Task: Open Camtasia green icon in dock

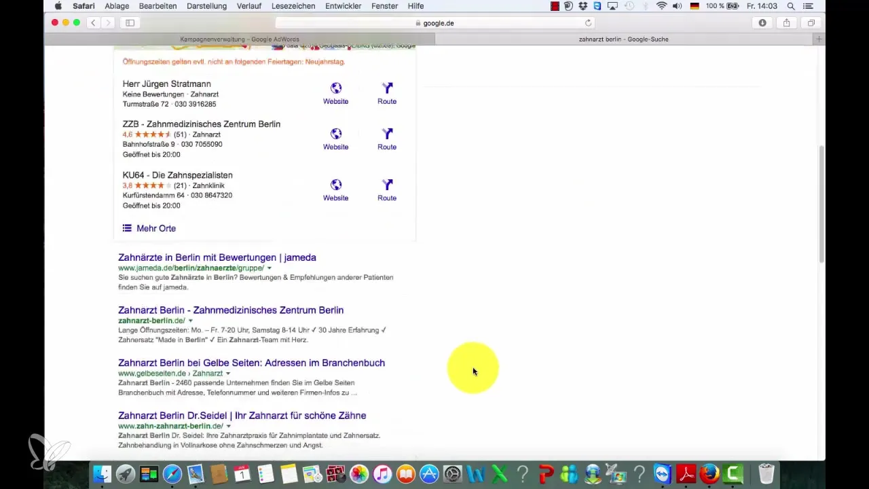Action: 733,473
